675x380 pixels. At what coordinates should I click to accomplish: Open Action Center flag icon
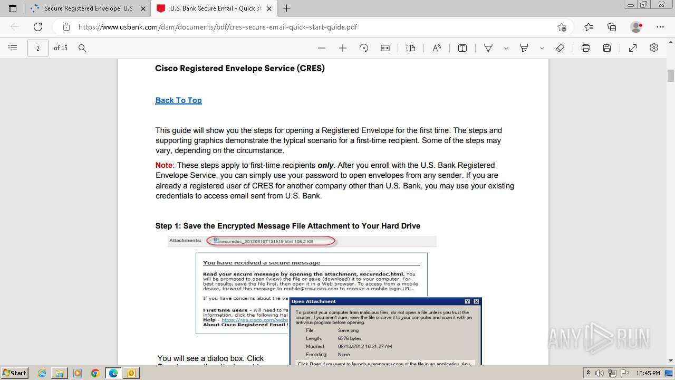(x=624, y=373)
